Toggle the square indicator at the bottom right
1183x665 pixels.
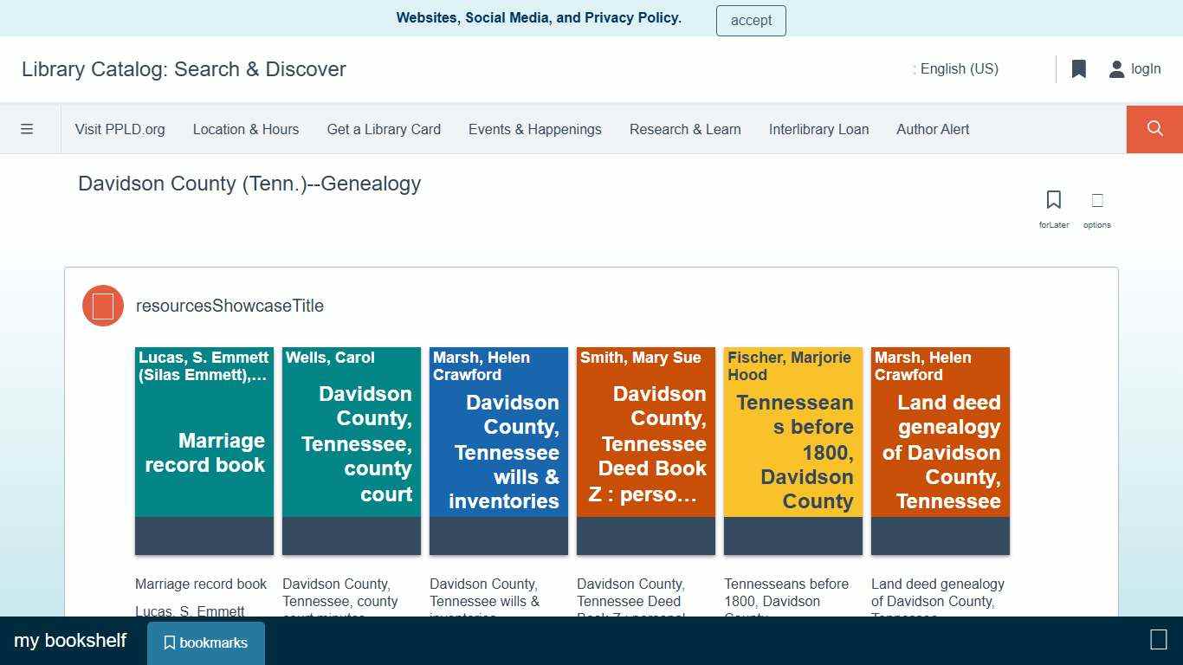point(1158,640)
